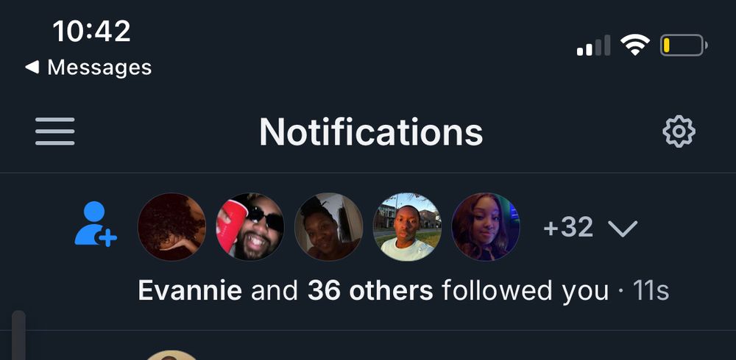Open the curly-hair follower avatar

click(x=171, y=227)
